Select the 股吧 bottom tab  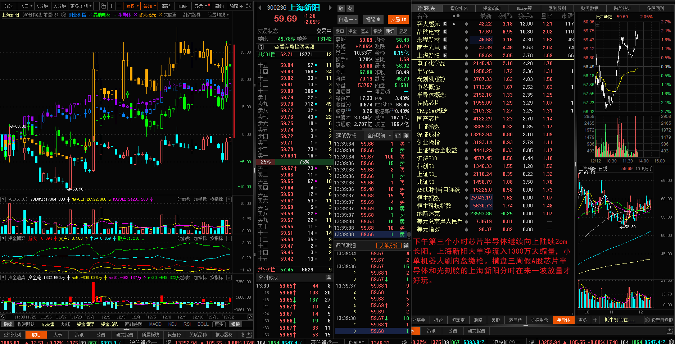(36, 335)
